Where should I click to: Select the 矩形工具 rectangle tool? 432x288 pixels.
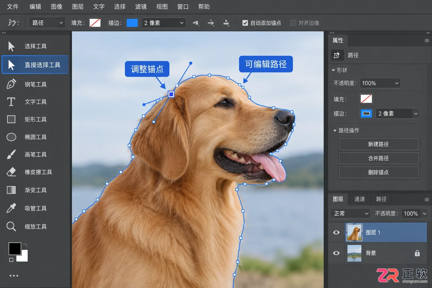[35, 119]
